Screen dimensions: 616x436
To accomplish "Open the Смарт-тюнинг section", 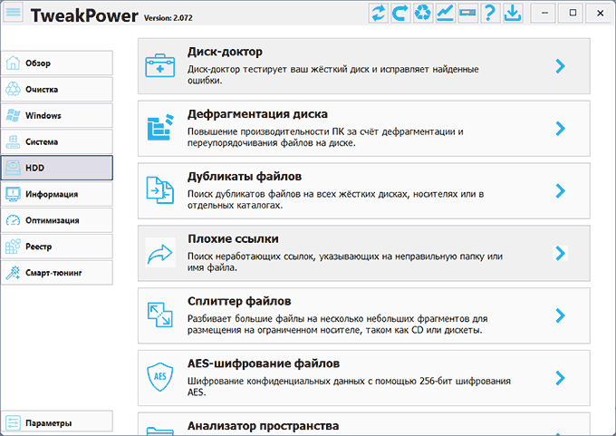I will click(57, 273).
